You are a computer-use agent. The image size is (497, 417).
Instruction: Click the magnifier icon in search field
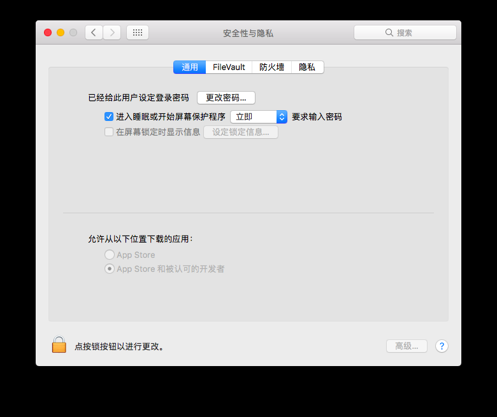pyautogui.click(x=389, y=32)
